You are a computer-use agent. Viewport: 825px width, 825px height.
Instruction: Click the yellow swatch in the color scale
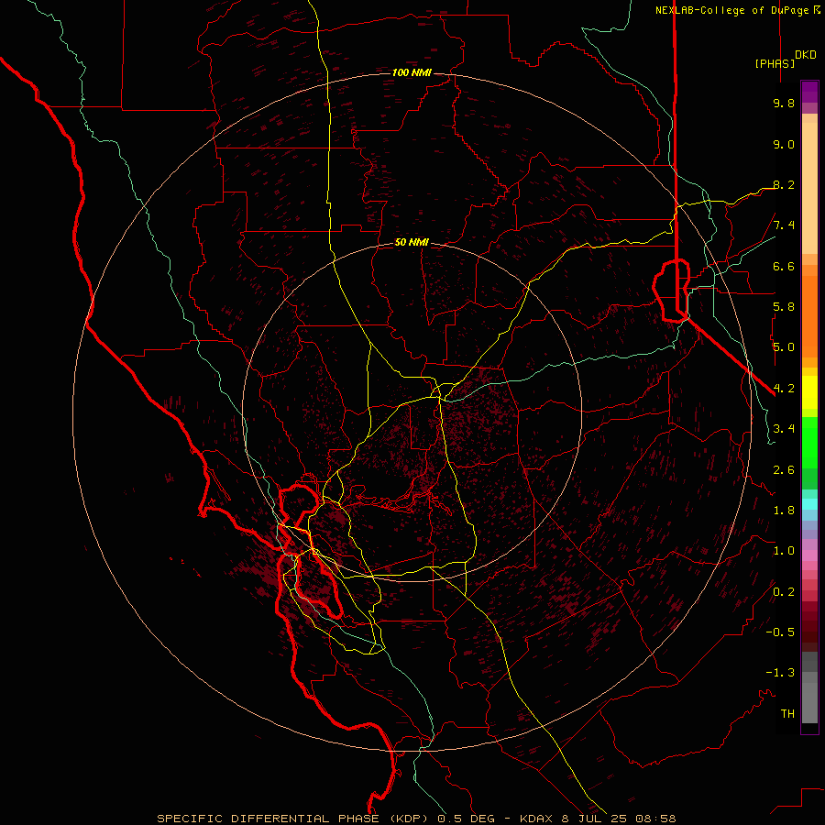click(x=809, y=392)
